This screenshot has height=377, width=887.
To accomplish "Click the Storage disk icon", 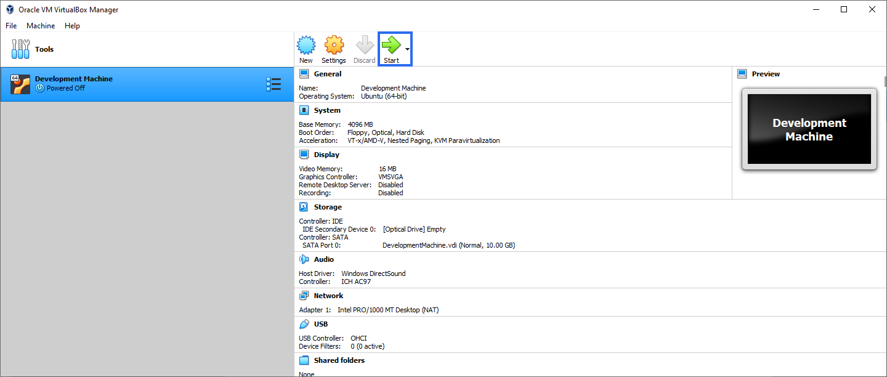I will click(x=304, y=207).
